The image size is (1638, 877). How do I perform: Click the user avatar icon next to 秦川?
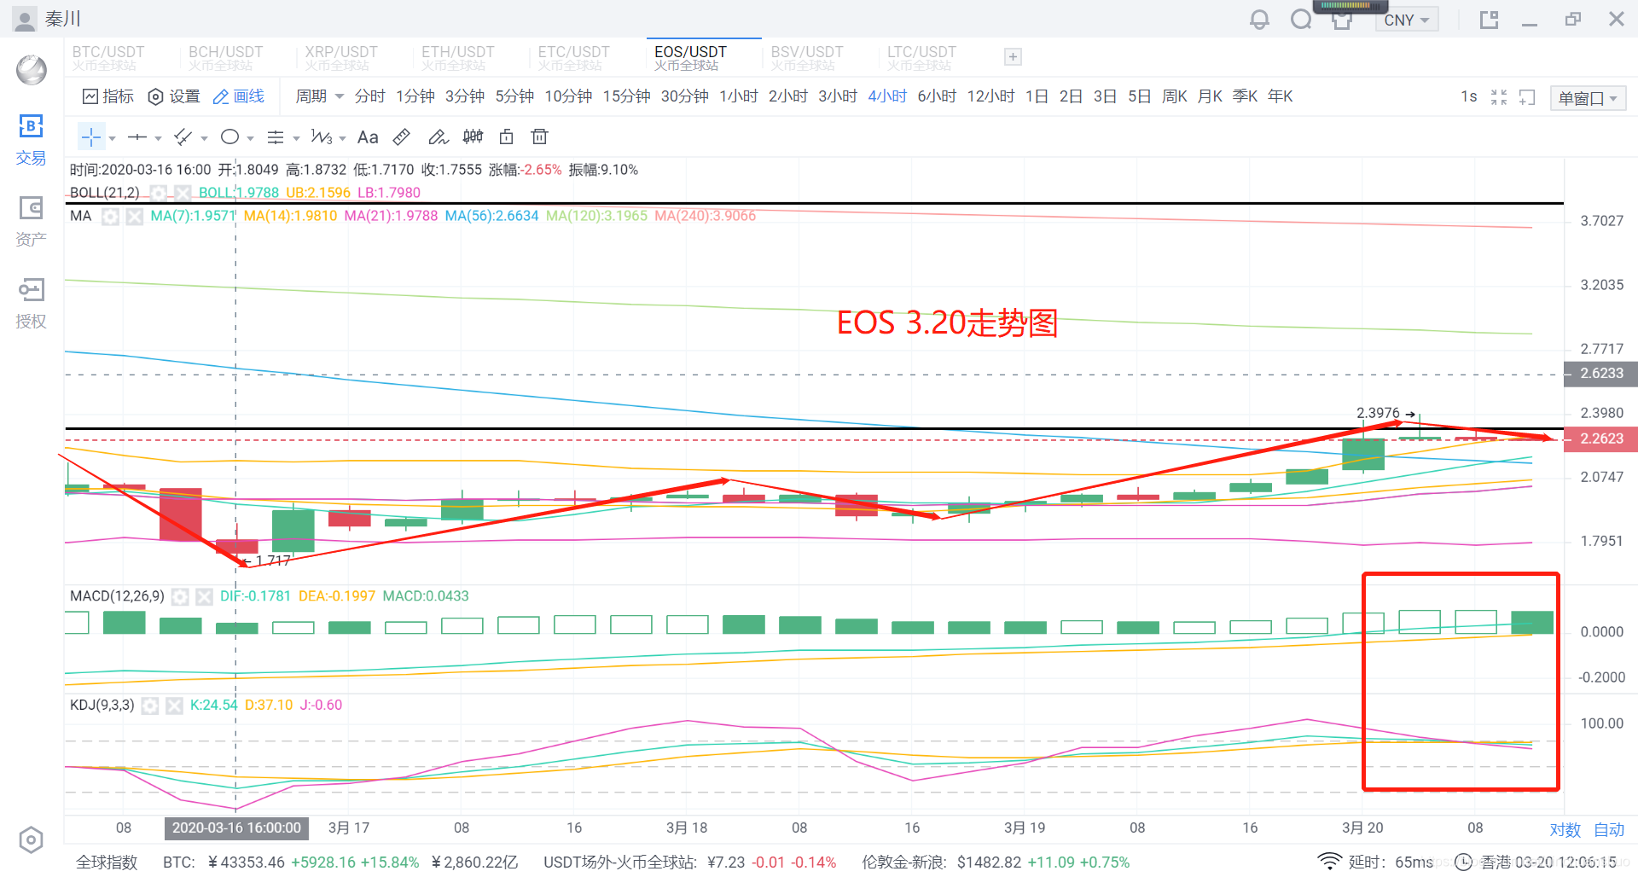(25, 19)
